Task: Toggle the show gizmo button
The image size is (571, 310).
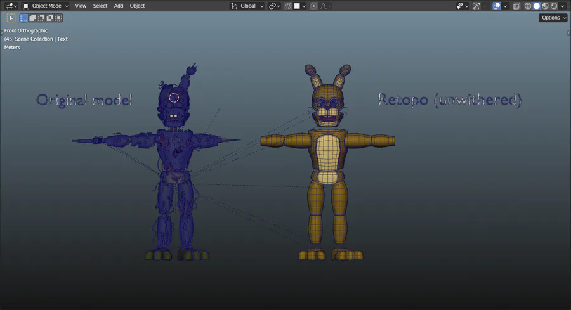Action: point(476,6)
